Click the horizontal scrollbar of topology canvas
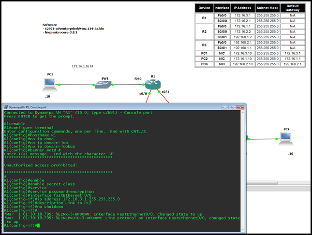Viewport: 312px width, 235px height. 262,182
